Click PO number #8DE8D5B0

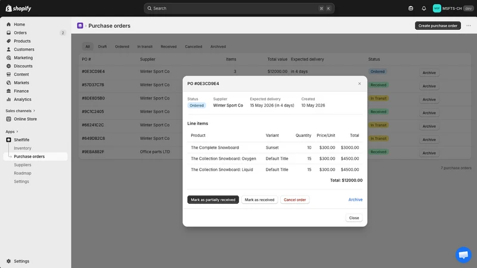(x=93, y=98)
